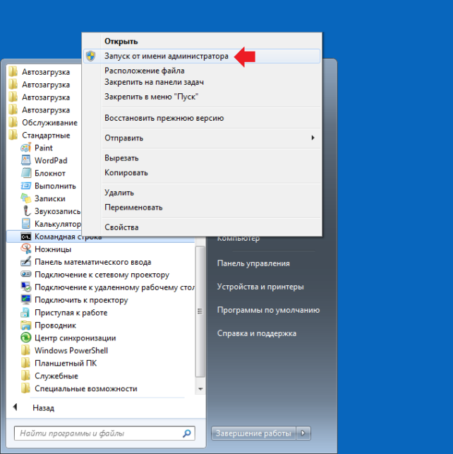
Task: Click the Планшетный ПК folder icon
Action: coord(25,364)
